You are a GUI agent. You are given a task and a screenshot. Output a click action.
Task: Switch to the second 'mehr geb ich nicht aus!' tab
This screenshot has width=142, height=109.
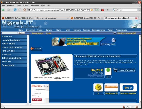click(52, 18)
